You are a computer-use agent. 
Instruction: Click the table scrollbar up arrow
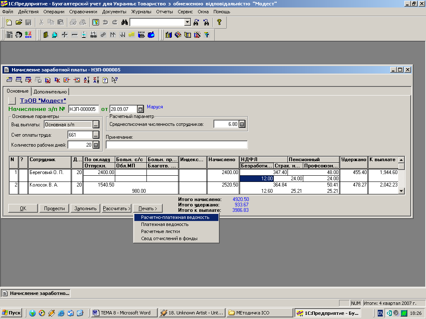click(401, 159)
